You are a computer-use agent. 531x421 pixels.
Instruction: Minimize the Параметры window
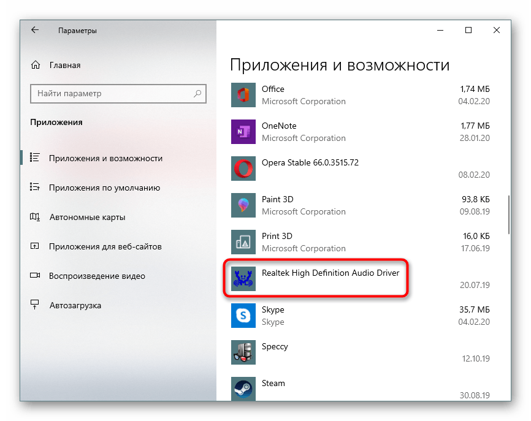click(x=440, y=30)
